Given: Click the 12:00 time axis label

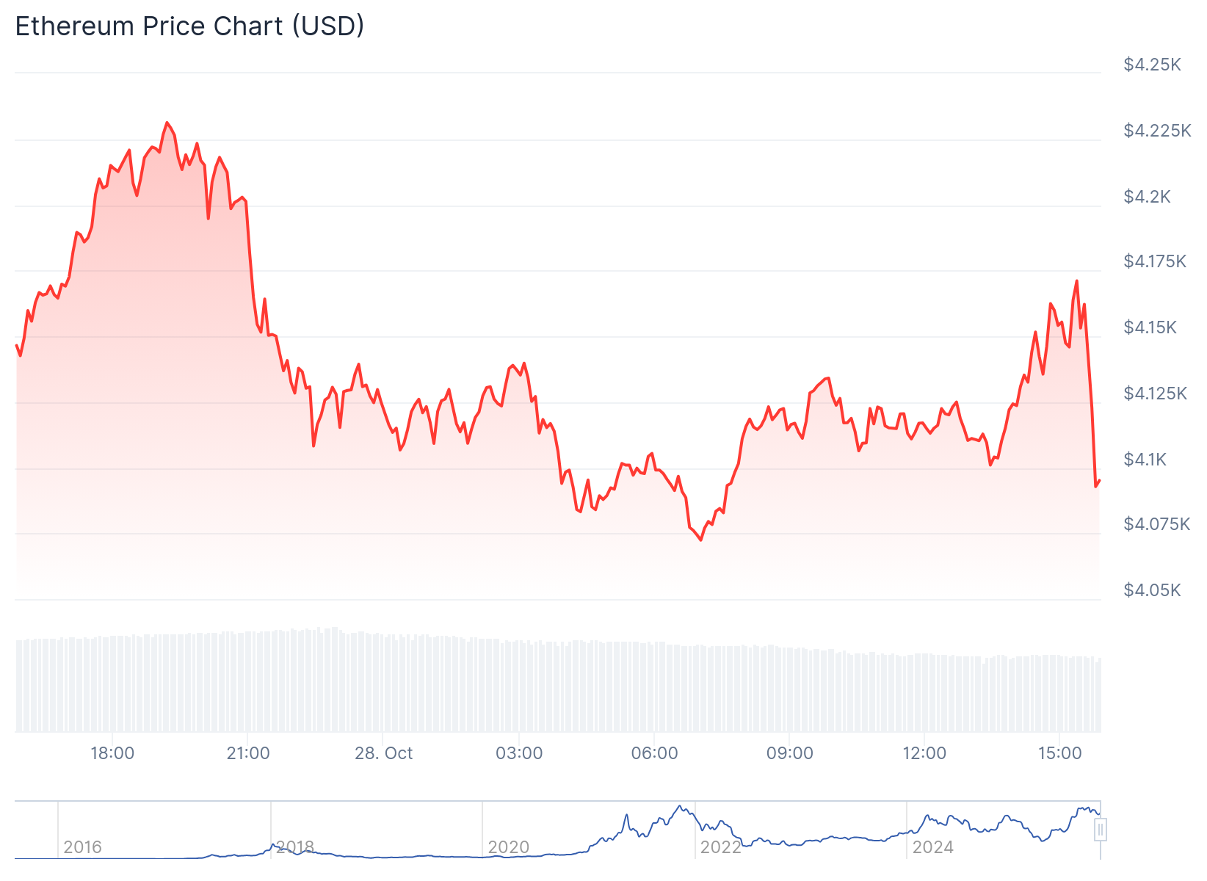Looking at the screenshot, I should click(x=924, y=753).
